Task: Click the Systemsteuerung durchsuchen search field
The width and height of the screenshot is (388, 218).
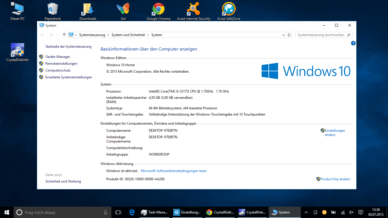Action: (x=321, y=35)
